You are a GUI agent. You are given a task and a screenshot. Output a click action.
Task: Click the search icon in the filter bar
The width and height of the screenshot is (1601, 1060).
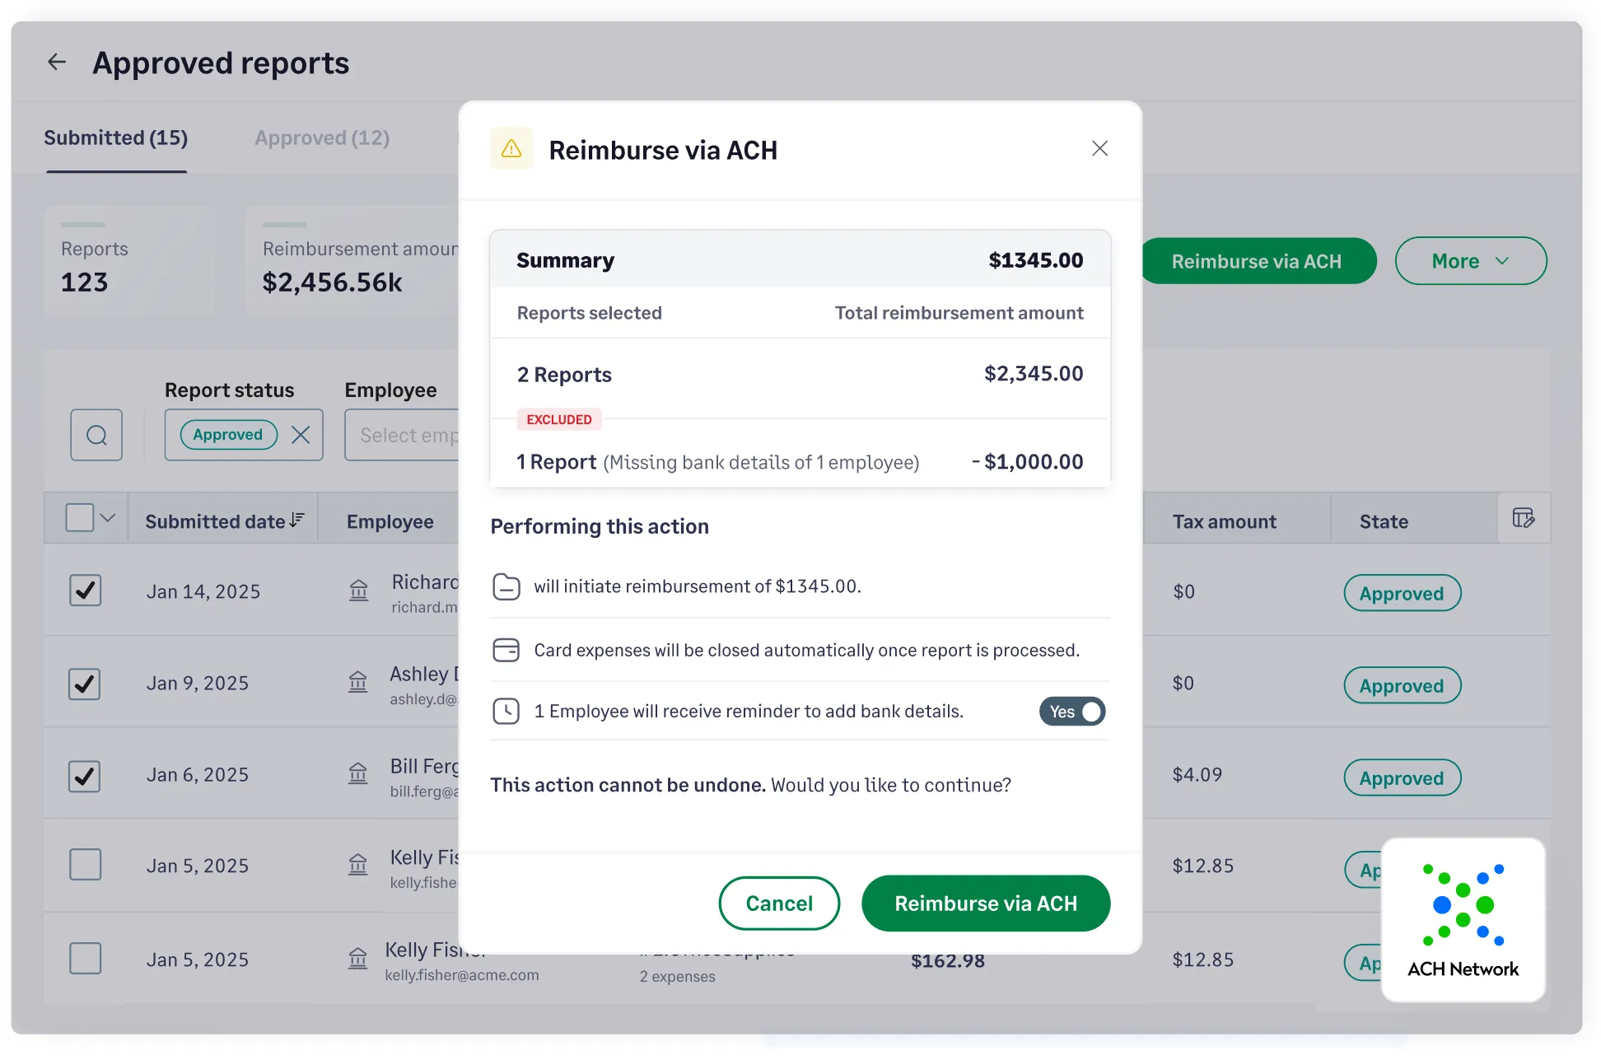[96, 434]
